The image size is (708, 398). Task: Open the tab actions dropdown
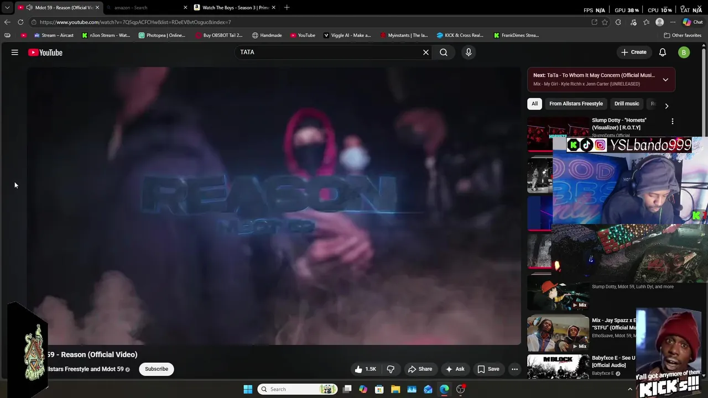tap(7, 8)
